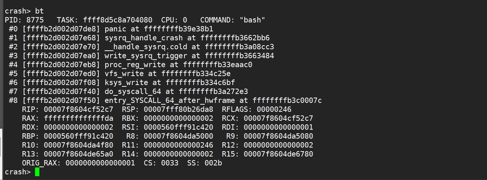This screenshot has height=180, width=487.
Task: Click the RIP register value
Action: (78, 109)
